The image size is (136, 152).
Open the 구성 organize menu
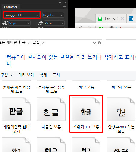pos(6,75)
